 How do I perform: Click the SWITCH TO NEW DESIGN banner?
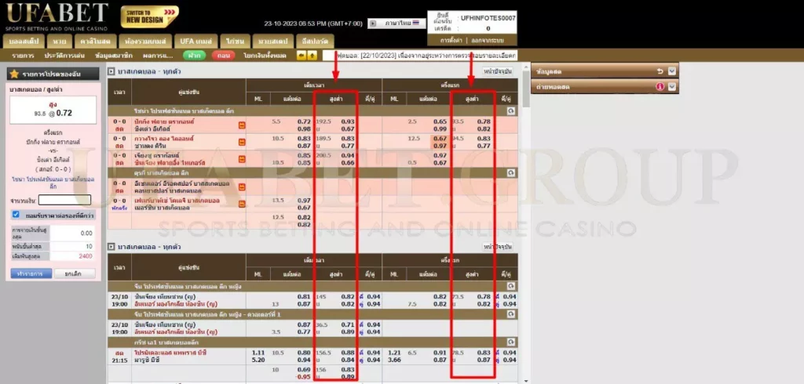[149, 16]
